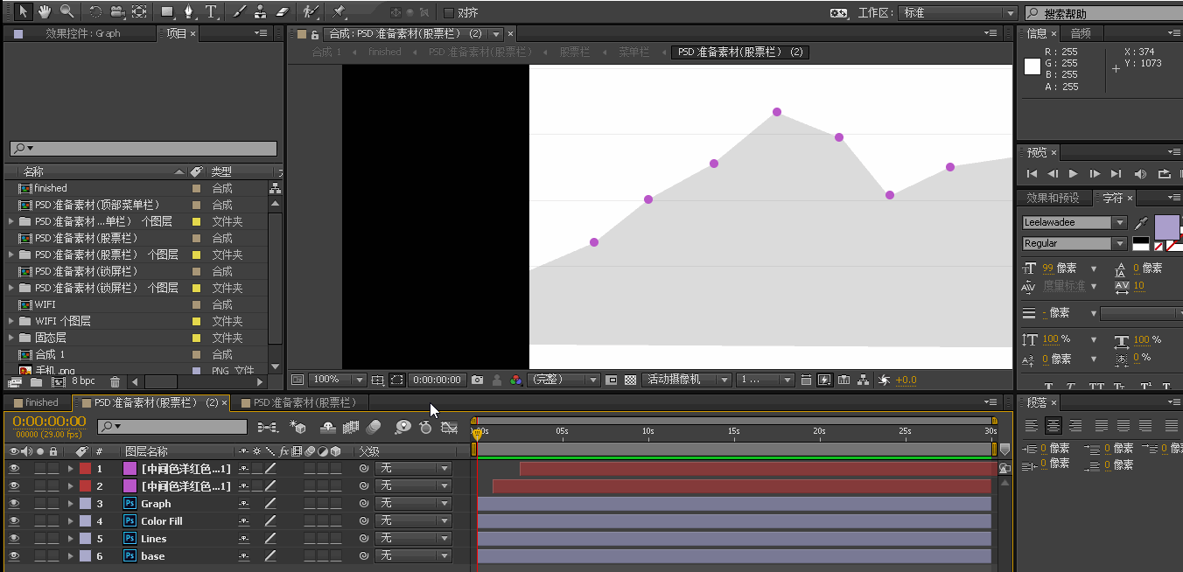Hide layer 1 visibility eye
This screenshot has height=572, width=1183.
(14, 468)
